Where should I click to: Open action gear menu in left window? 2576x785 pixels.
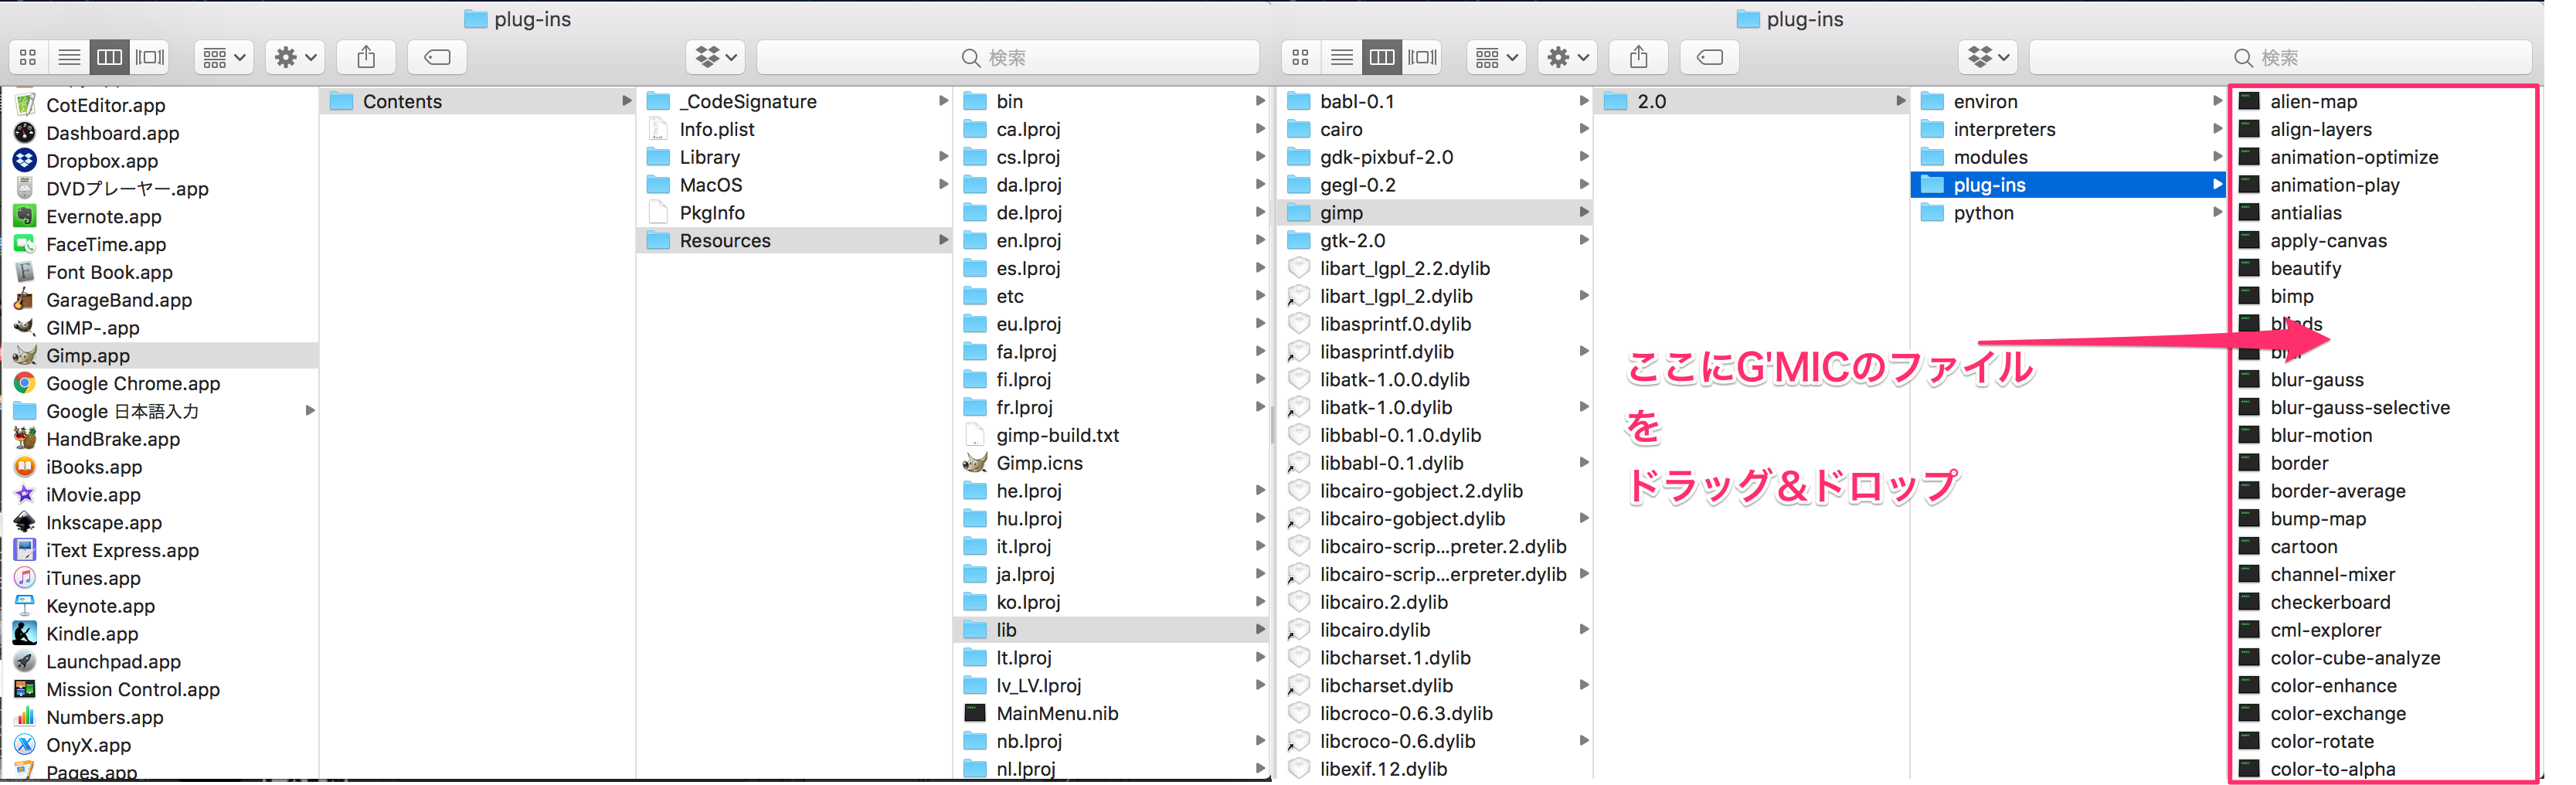295,58
